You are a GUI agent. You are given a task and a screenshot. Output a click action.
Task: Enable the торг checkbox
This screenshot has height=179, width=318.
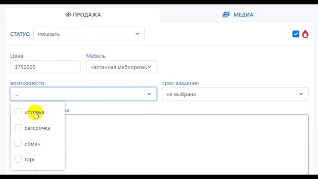pyautogui.click(x=18, y=159)
